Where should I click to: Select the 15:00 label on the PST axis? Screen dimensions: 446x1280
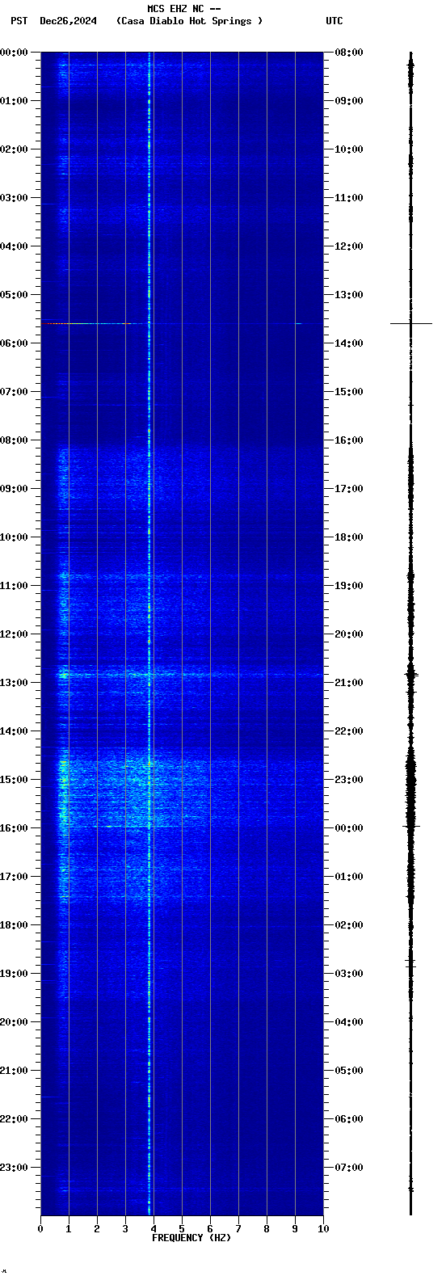[15, 780]
